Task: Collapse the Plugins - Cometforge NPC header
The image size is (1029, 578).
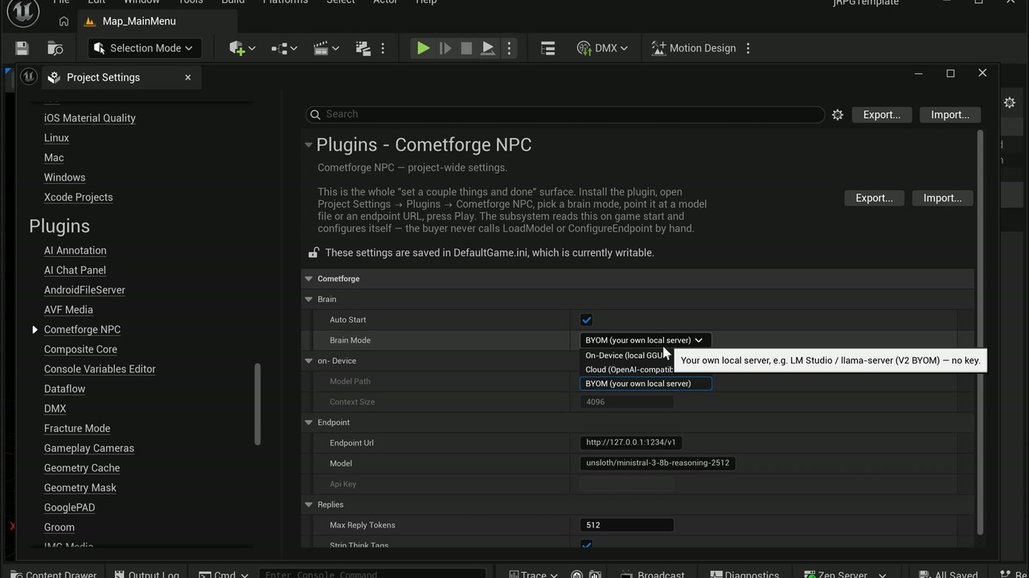Action: coord(308,145)
